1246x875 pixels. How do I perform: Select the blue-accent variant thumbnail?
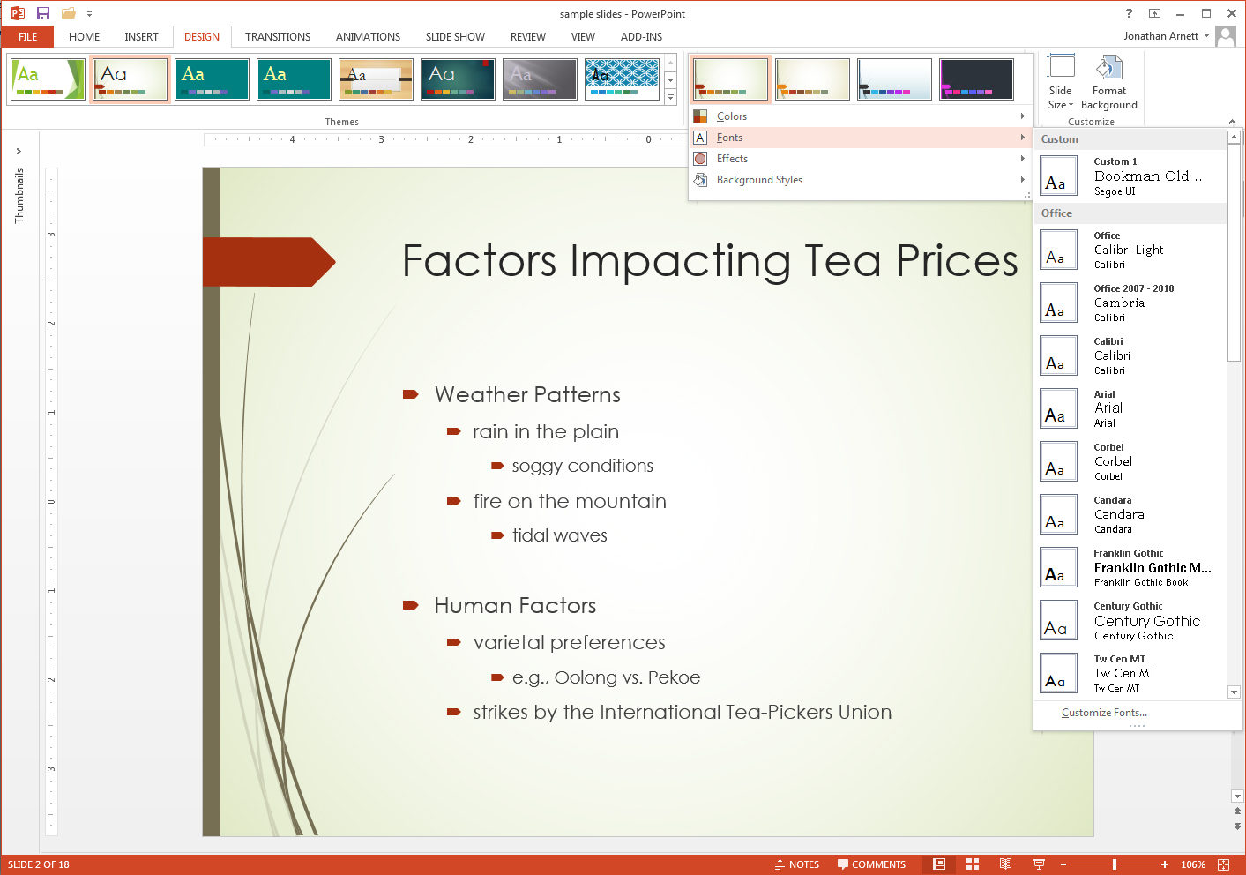(894, 79)
